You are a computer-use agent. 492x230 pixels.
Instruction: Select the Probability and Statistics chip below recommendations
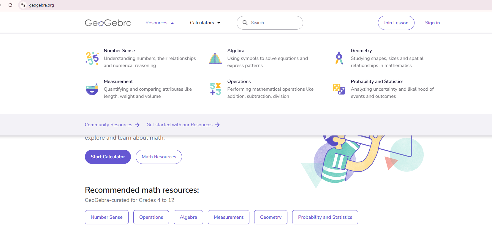pos(325,217)
